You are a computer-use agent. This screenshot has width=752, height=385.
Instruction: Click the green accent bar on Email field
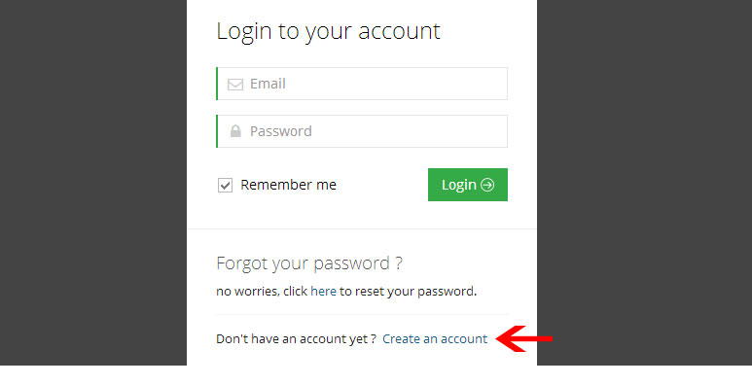(x=217, y=84)
